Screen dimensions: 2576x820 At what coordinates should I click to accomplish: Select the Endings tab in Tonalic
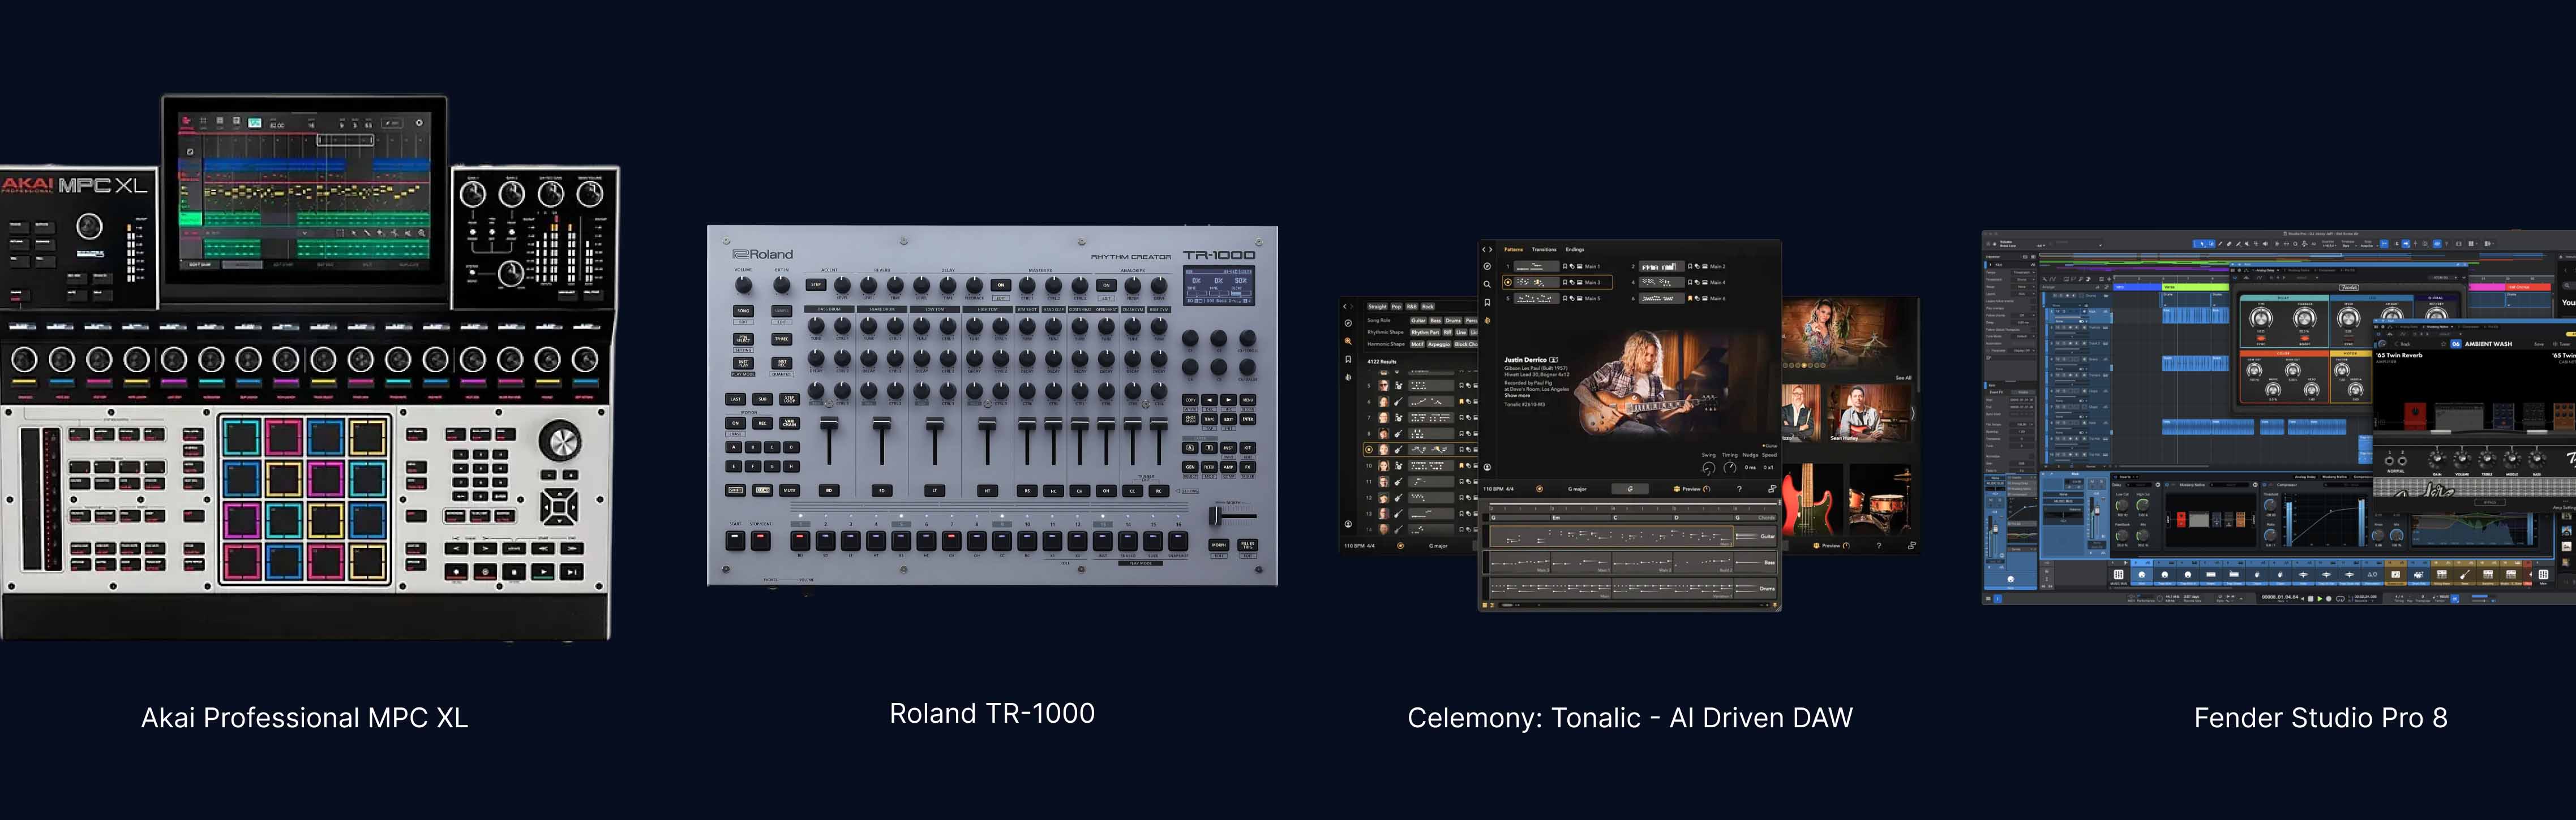[x=1575, y=250]
